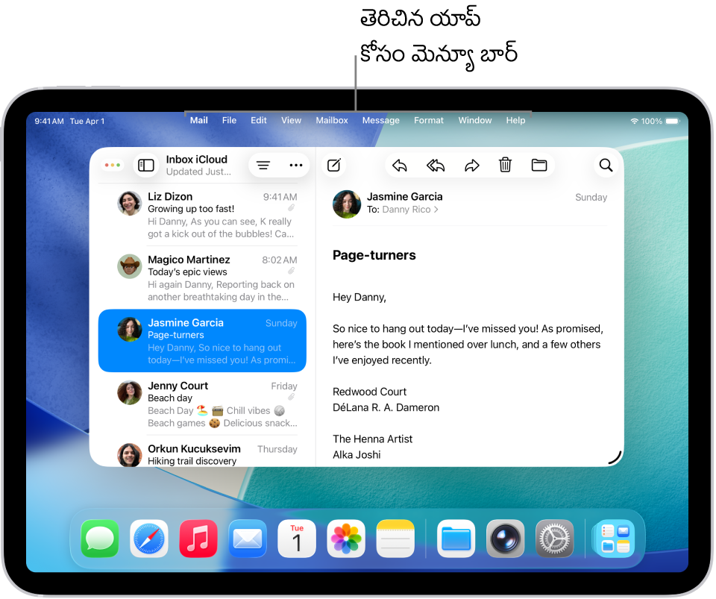This screenshot has width=716, height=599.
Task: Move message to folder icon
Action: coord(539,166)
